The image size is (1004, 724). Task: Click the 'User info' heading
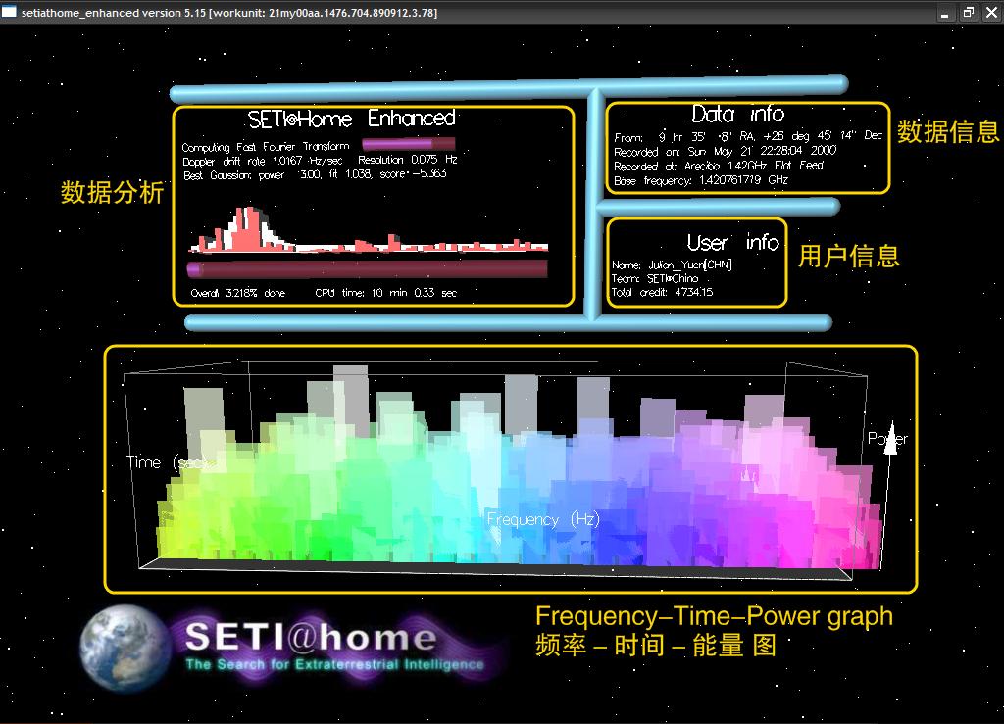(x=732, y=242)
